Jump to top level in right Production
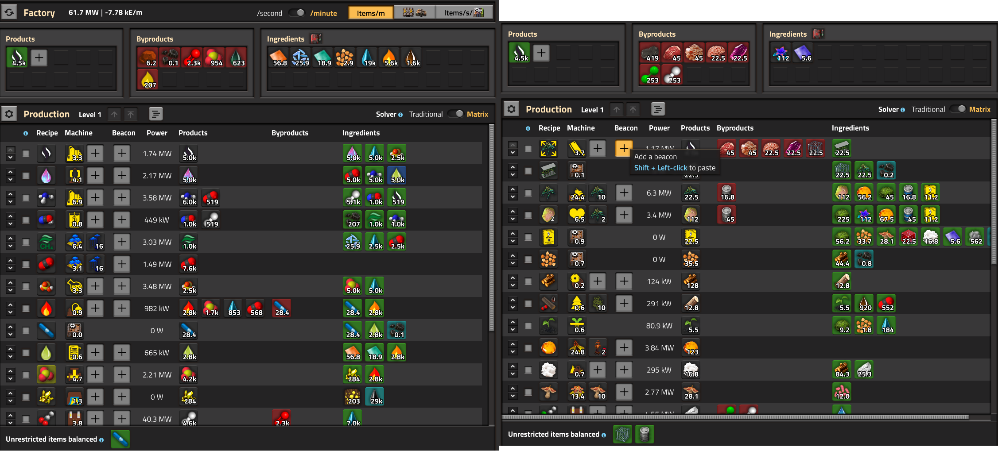This screenshot has width=998, height=451. pos(633,109)
